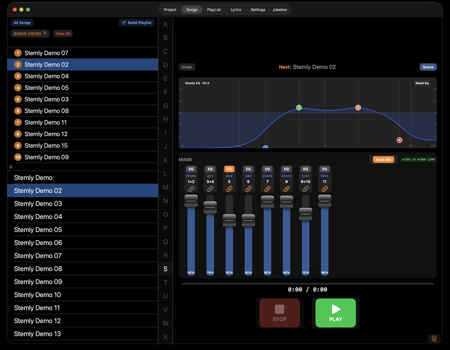The image size is (450, 350).
Task: Toggle the link icon on drums channel 1+2
Action: coord(191,189)
